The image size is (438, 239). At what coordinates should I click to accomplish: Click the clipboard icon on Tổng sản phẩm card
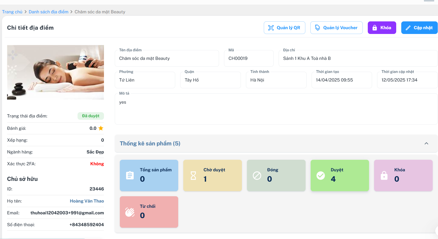click(x=130, y=175)
